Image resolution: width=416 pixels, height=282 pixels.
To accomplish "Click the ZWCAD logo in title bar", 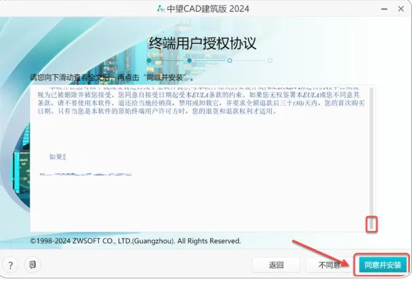I will (161, 9).
